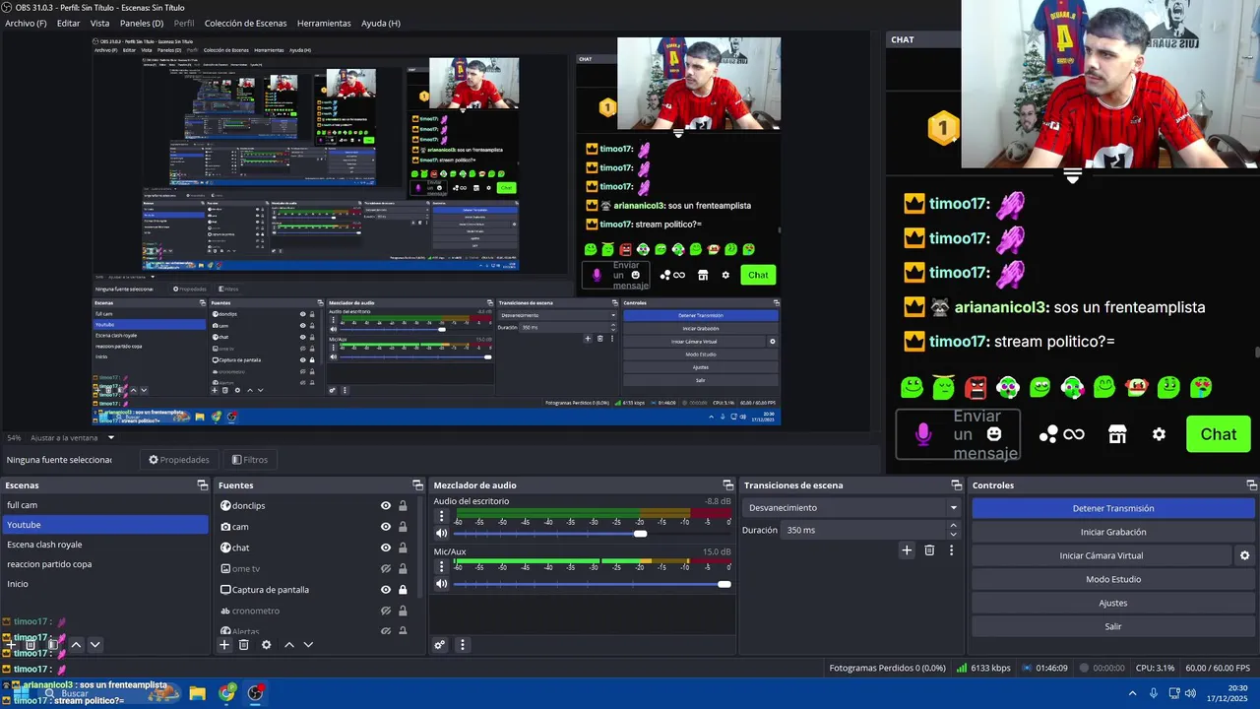The height and width of the screenshot is (709, 1260).
Task: Float the Controles dock panel
Action: (x=1251, y=485)
